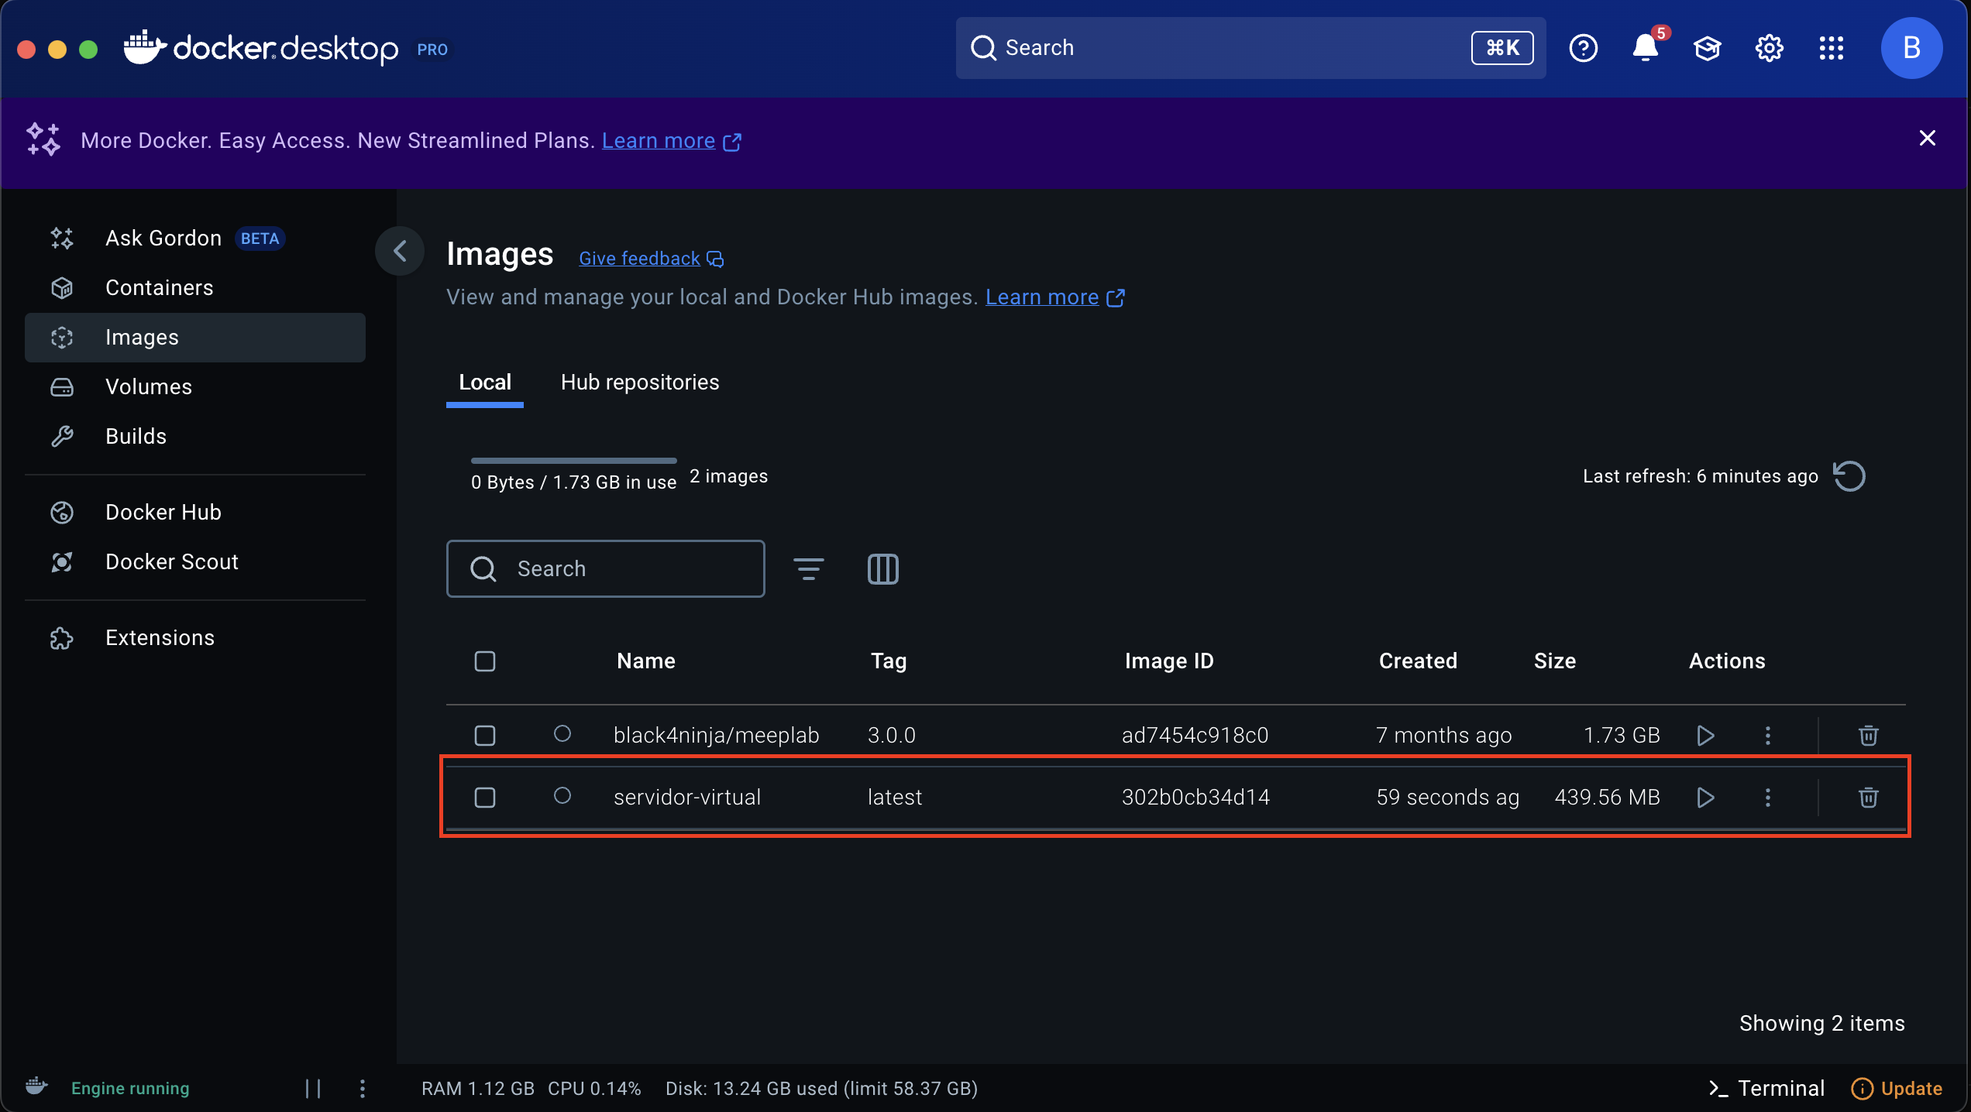Open the Docker settings gear

[1769, 48]
